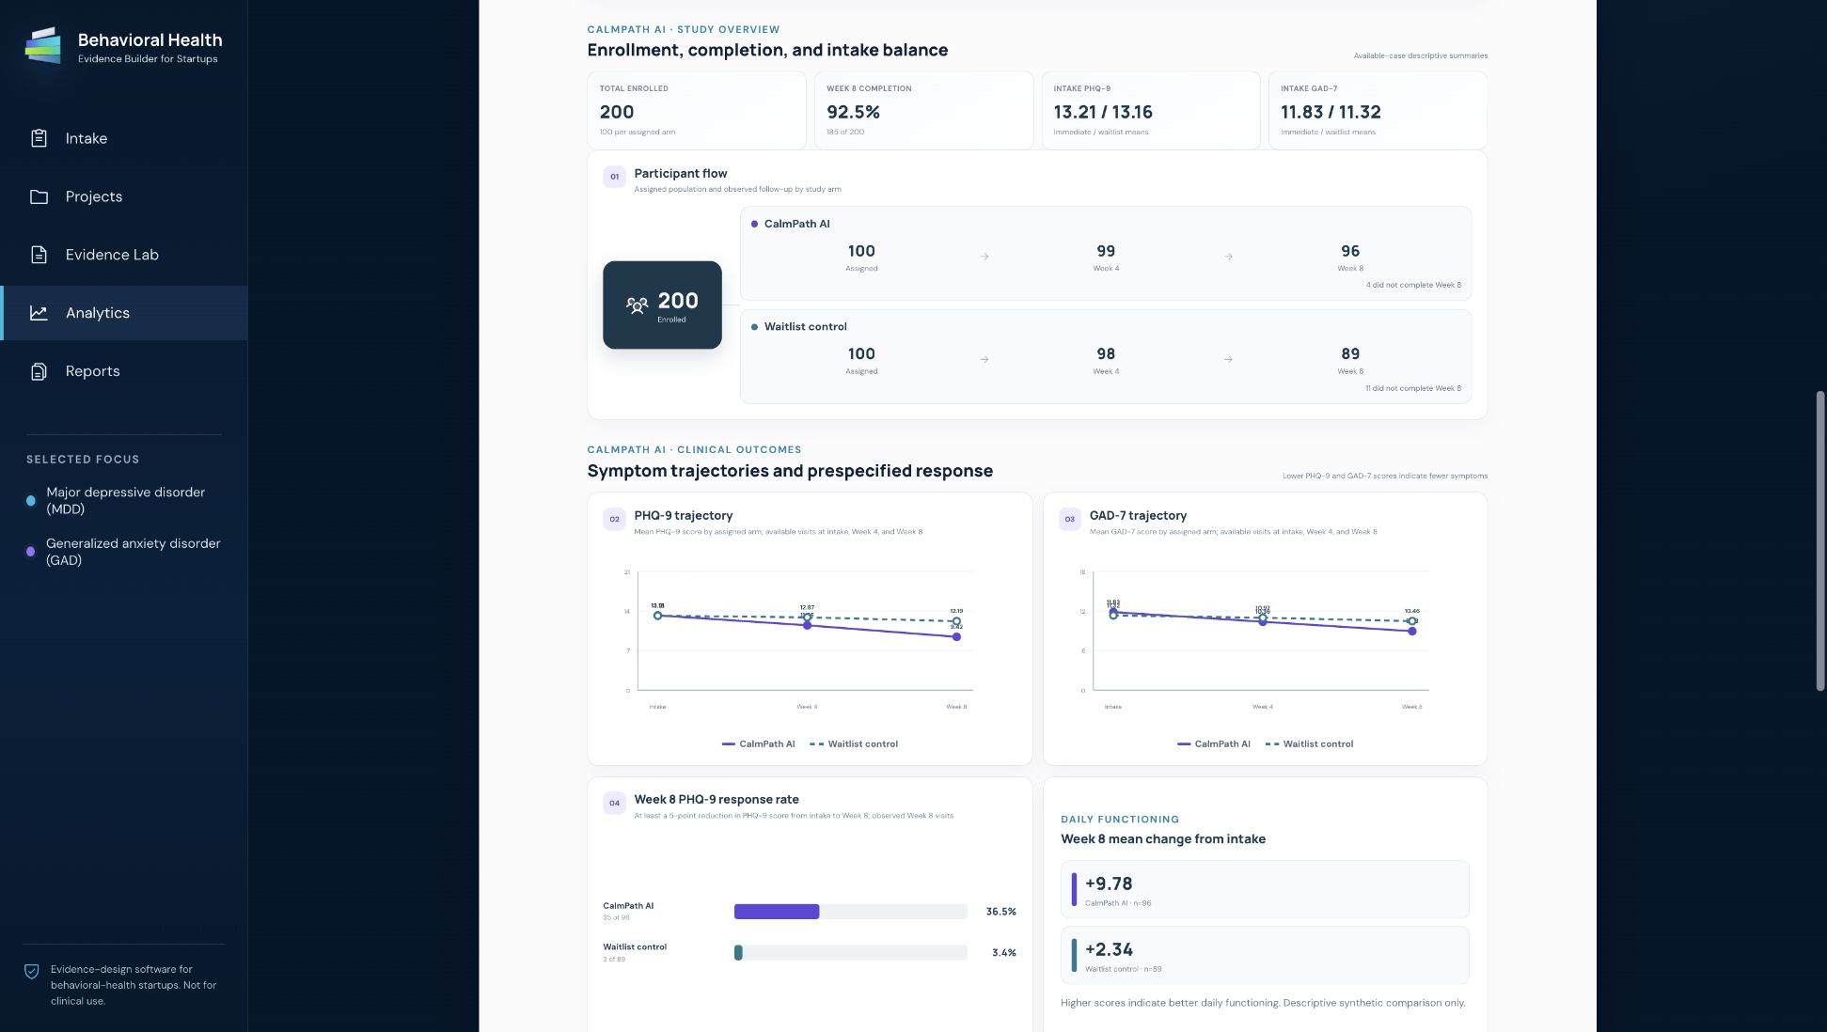This screenshot has height=1032, width=1827.
Task: Click the Week 8 Completion summary card
Action: pos(923,110)
